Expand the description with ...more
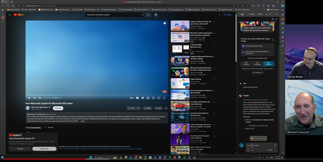 [x=82, y=121]
